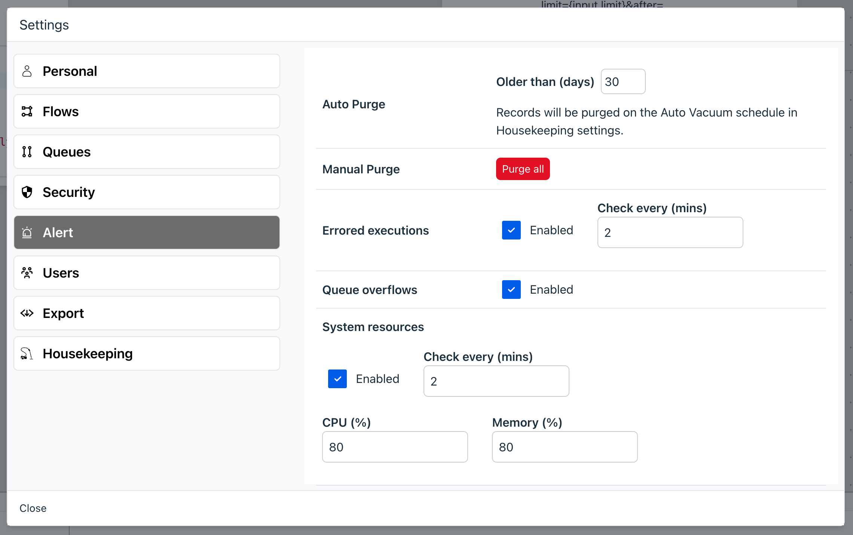853x535 pixels.
Task: Click Purge all to clear records
Action: (522, 169)
